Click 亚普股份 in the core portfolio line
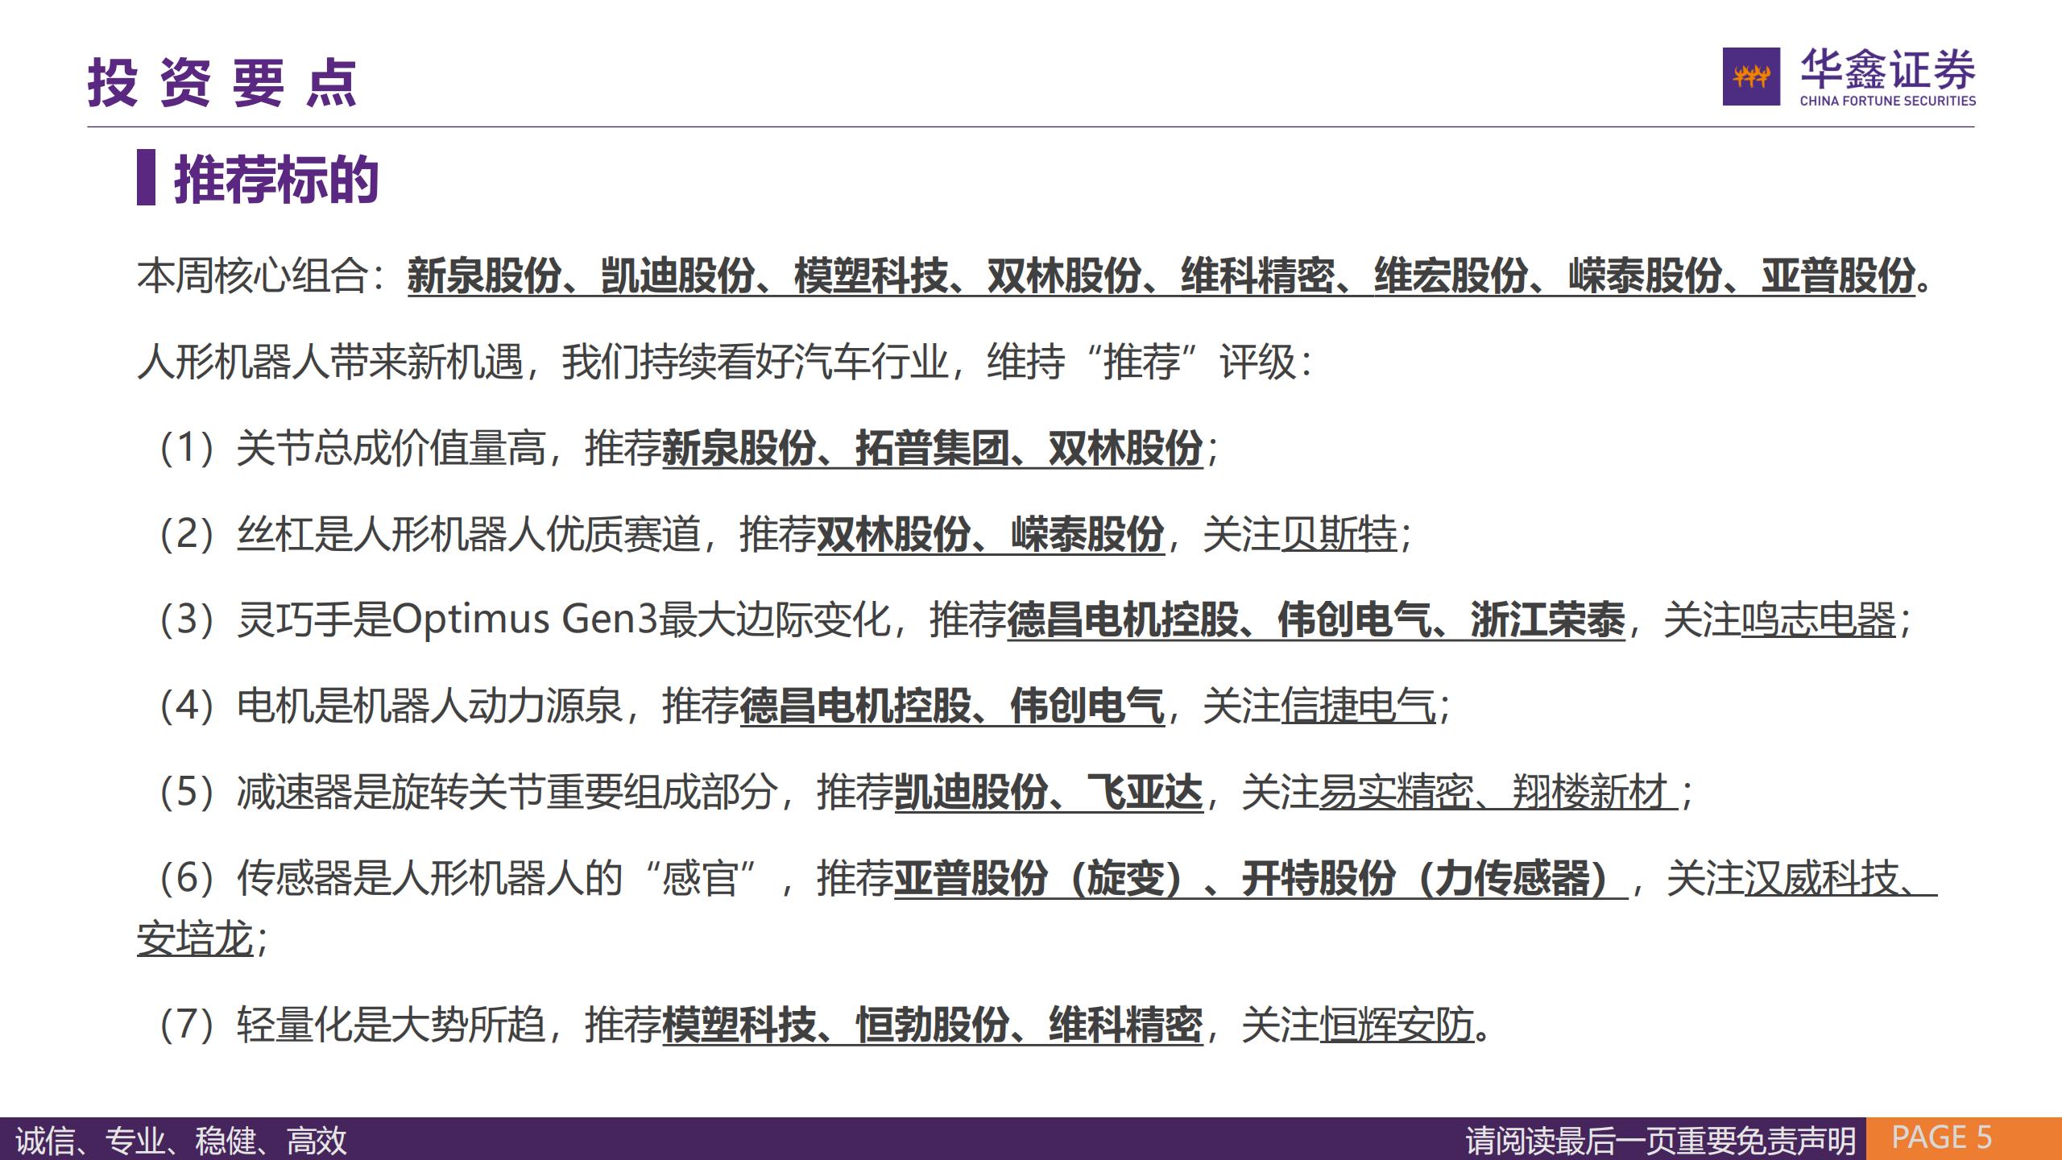The height and width of the screenshot is (1160, 2062). point(1837,276)
